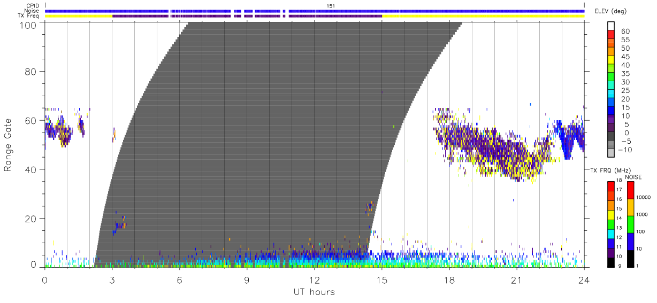Screen dimensions: 657x303
Task: Click the '20' tick on Range Gate axis
Action: [x=30, y=219]
